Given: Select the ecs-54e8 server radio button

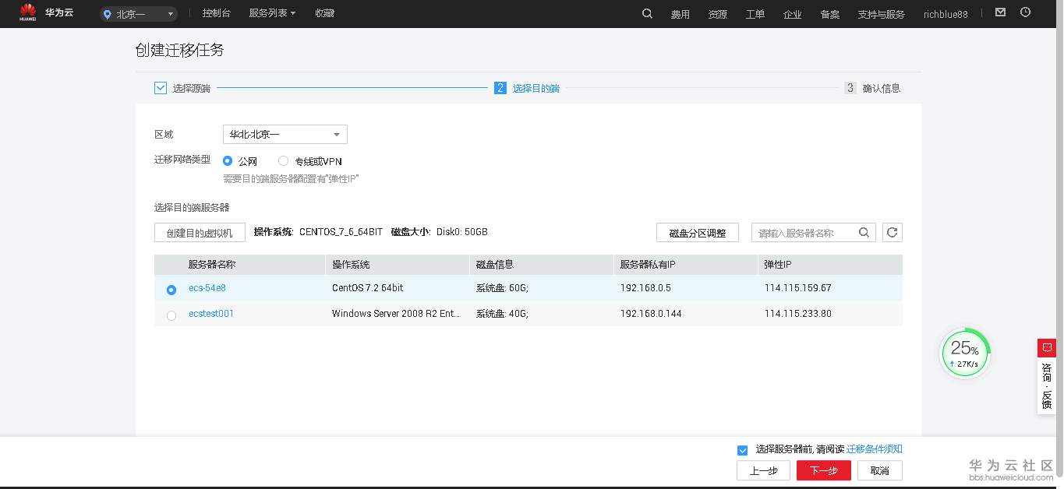Looking at the screenshot, I should click(171, 290).
